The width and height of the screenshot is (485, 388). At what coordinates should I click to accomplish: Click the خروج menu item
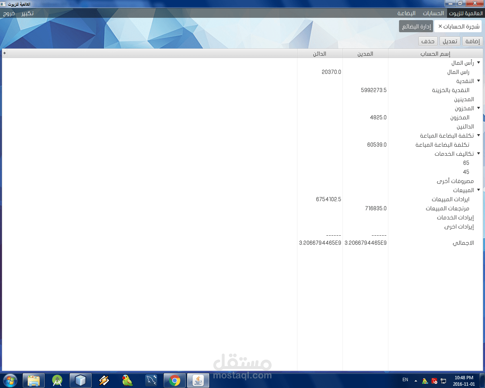coord(9,13)
